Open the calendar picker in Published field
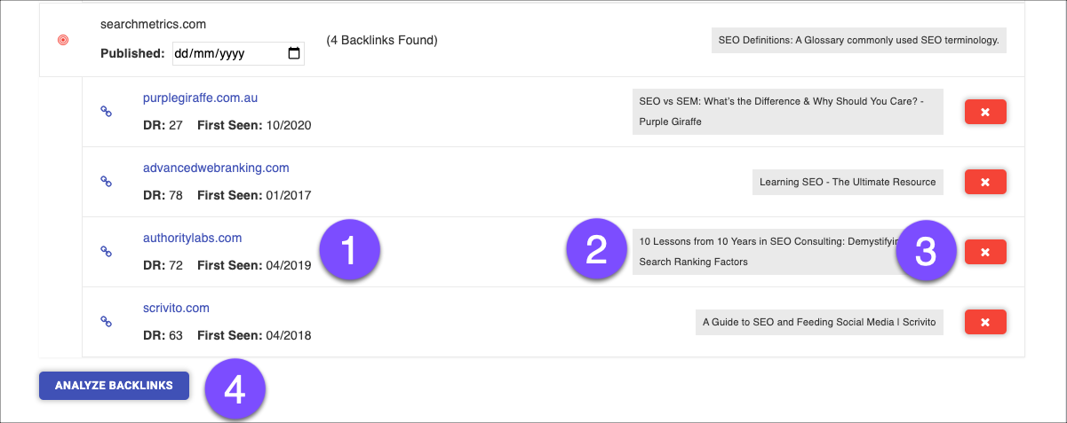This screenshot has height=423, width=1067. coord(294,53)
